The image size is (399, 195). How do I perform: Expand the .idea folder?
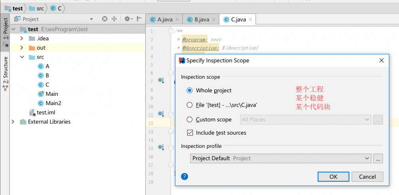22,38
